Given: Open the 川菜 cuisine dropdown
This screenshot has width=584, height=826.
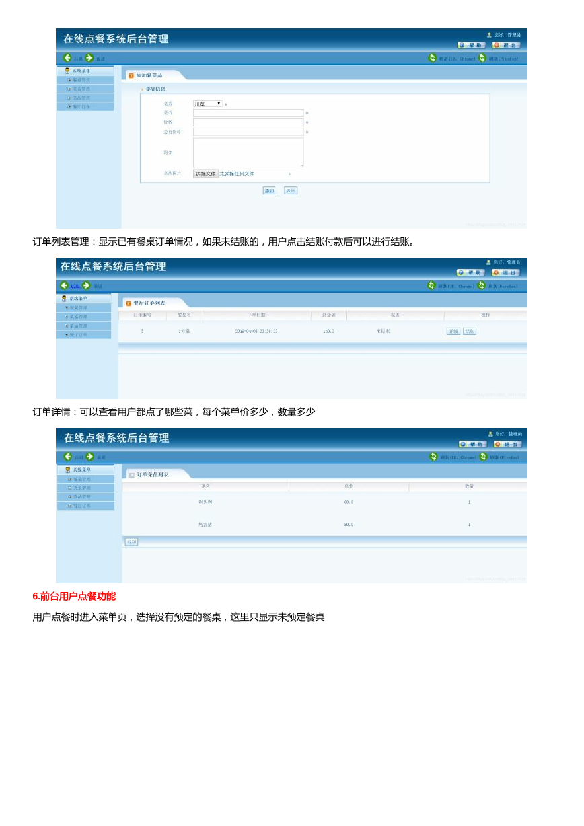Looking at the screenshot, I should tap(208, 104).
